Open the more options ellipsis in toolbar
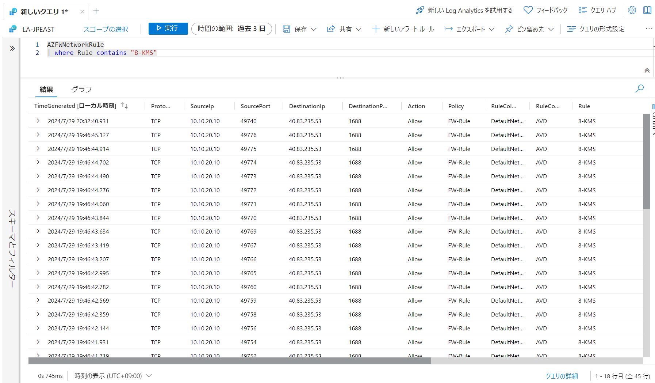This screenshot has height=383, width=655. 649,29
